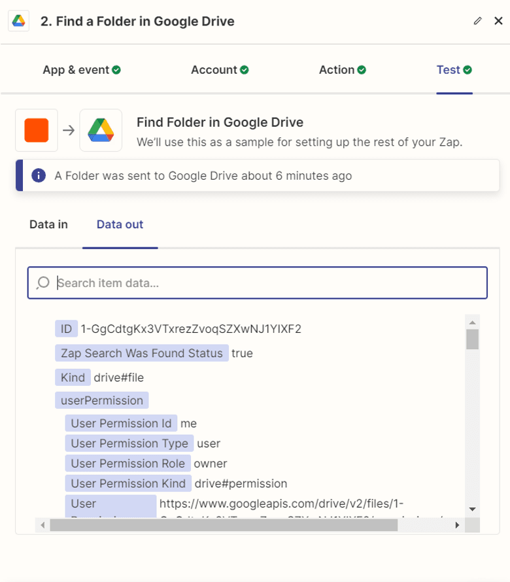This screenshot has width=510, height=582.
Task: Click the orange trigger app icon
Action: pos(37,130)
